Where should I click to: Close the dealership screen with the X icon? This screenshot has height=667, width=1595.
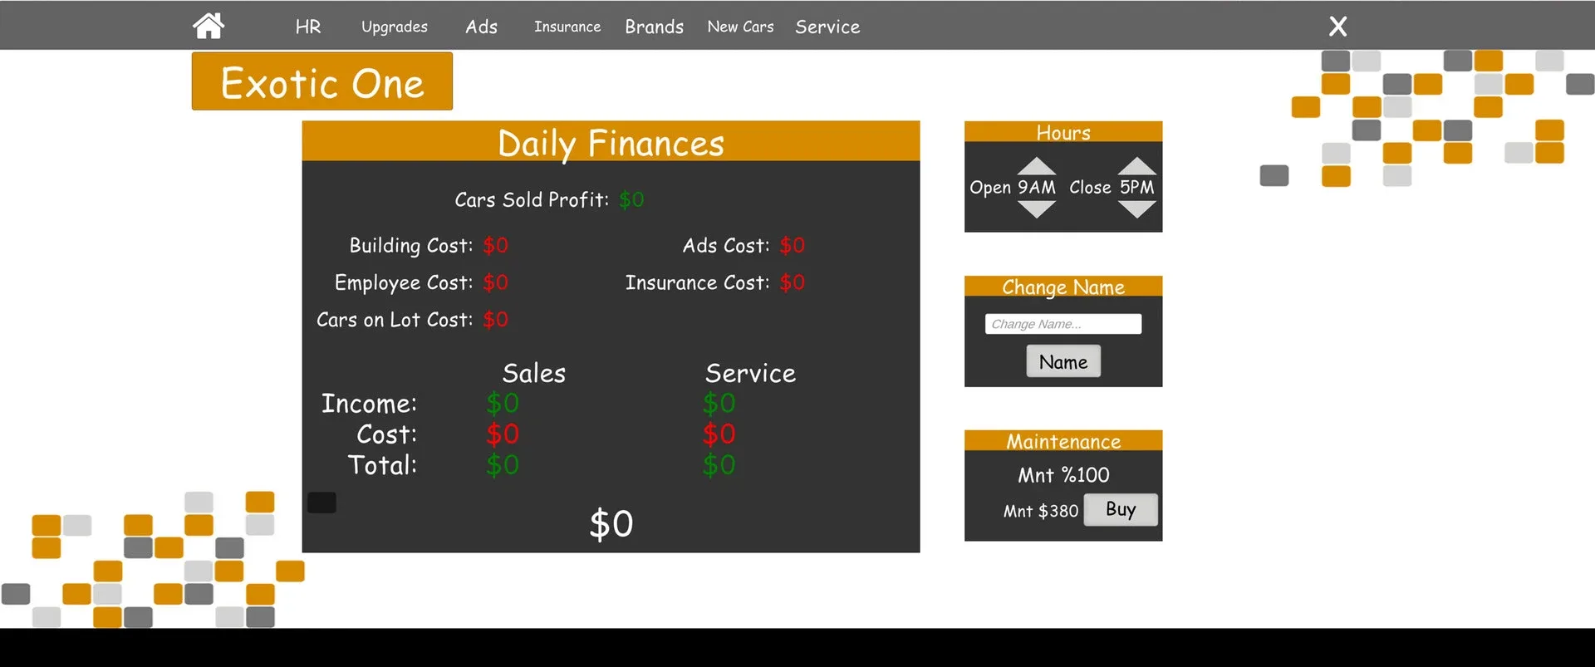click(x=1337, y=27)
